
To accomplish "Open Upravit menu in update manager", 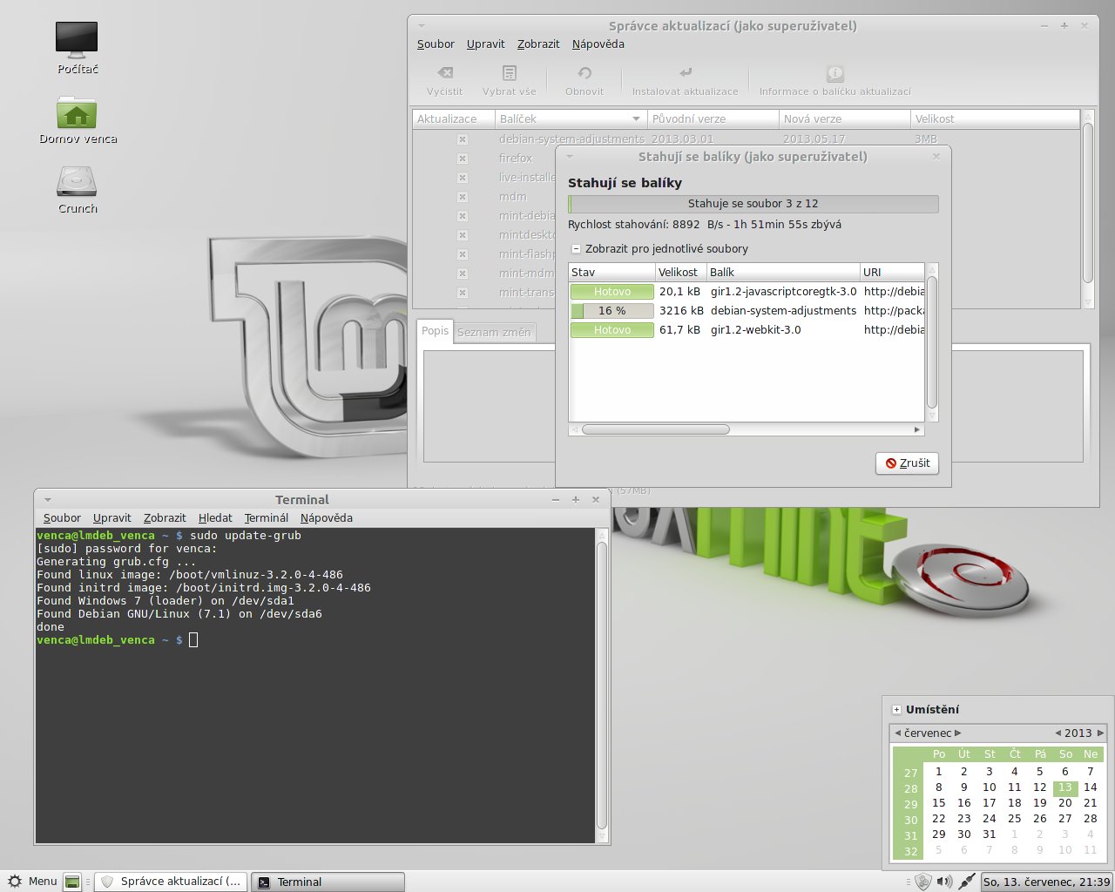I will pos(485,44).
